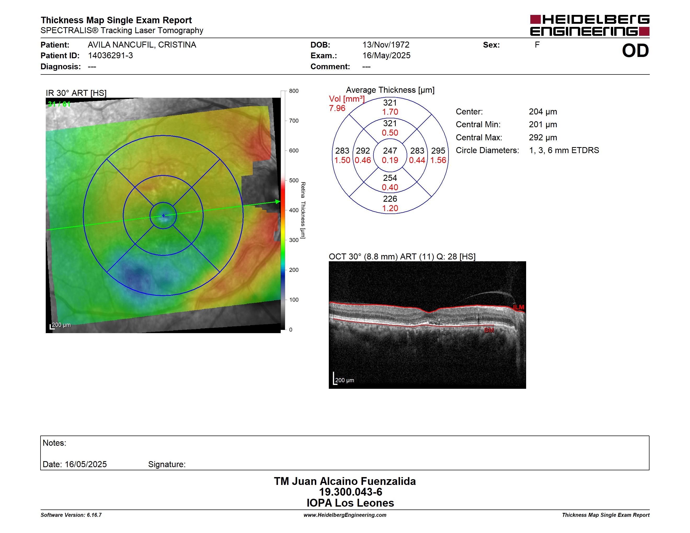Click the DOB value '13/Nov/1972'
This screenshot has height=533, width=690.
386,45
